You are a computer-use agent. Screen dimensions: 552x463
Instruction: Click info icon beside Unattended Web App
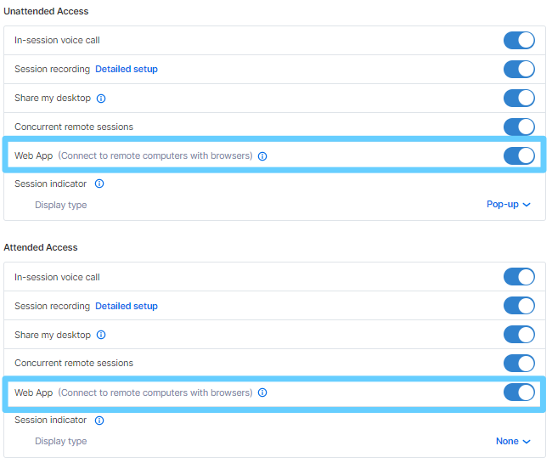(262, 156)
